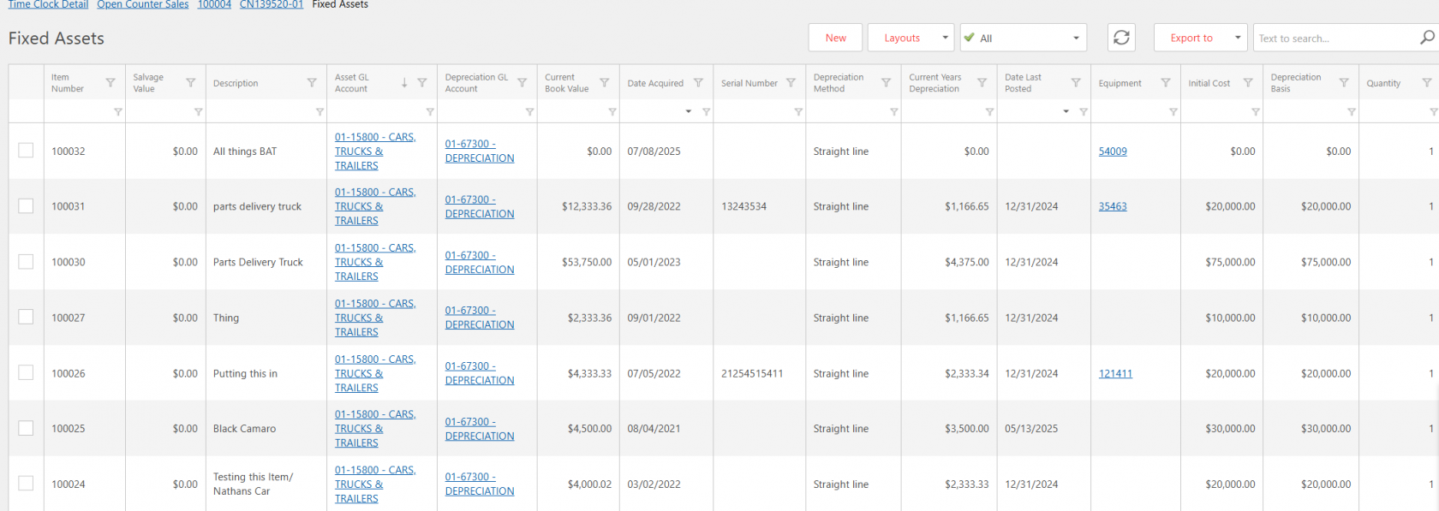
Task: Open equipment link 54009
Action: pyautogui.click(x=1113, y=152)
